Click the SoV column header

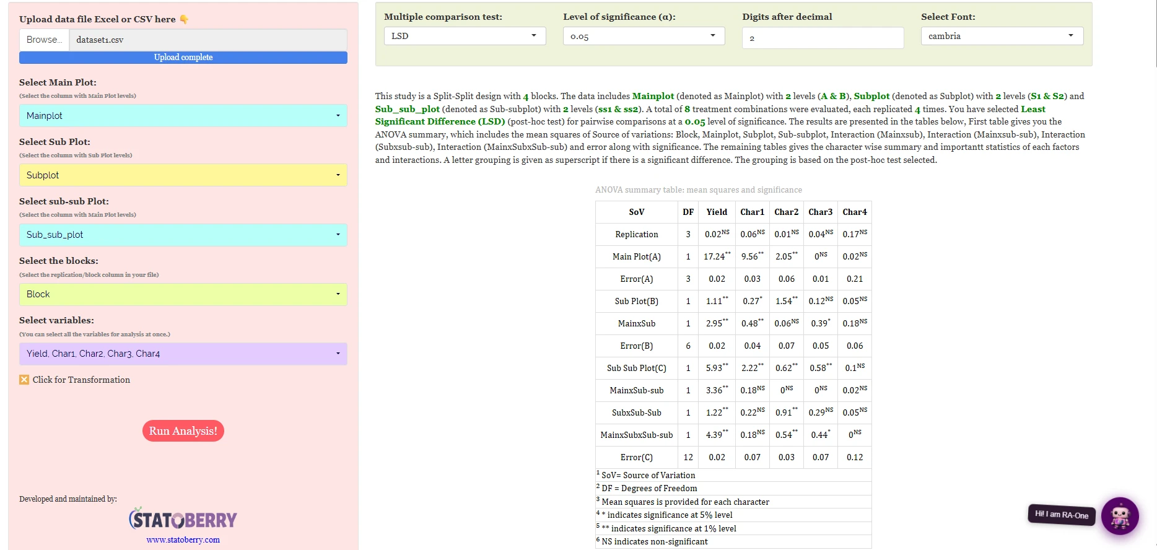(637, 212)
